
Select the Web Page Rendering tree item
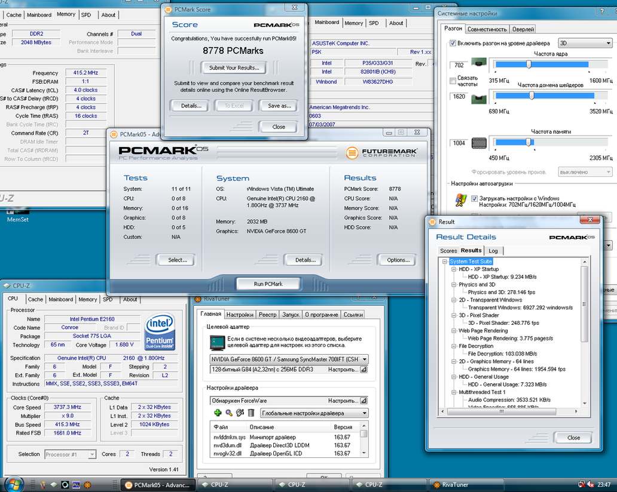483,331
